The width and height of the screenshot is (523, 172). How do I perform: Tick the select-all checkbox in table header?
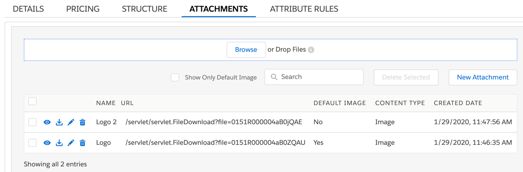32,101
